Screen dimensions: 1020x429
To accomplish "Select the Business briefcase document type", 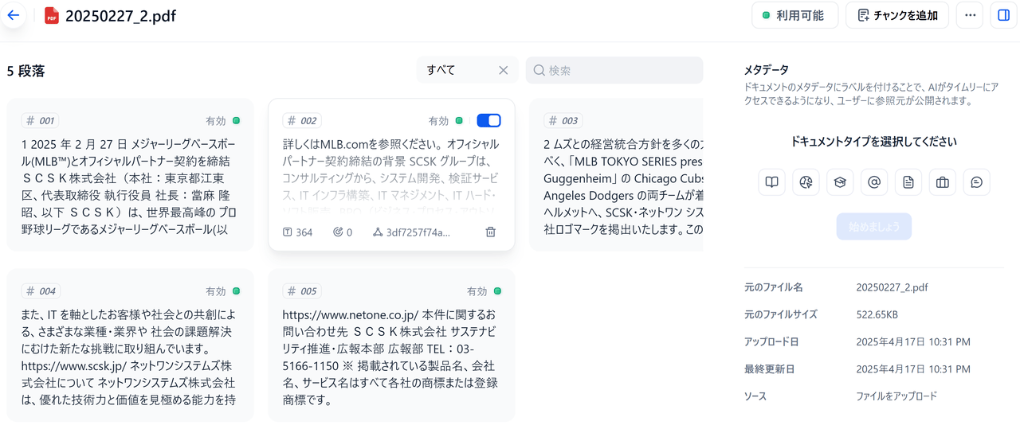I will pos(943,182).
